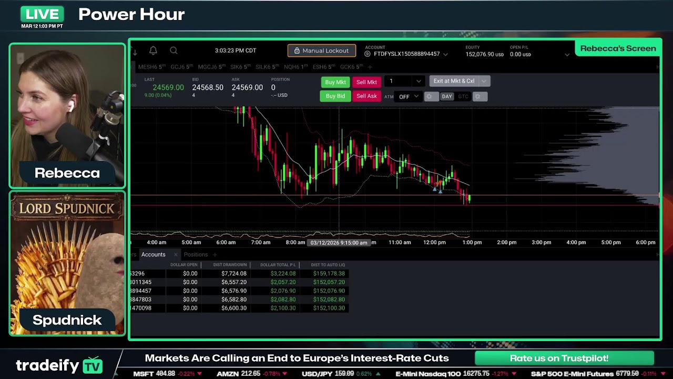Click the tradeify TV logo
The height and width of the screenshot is (379, 673).
coord(59,365)
